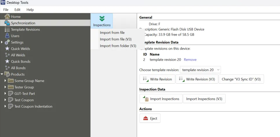Viewport: 280px width, 137px height.
Task: Click the "template revision 20" name in the list
Action: [165, 60]
